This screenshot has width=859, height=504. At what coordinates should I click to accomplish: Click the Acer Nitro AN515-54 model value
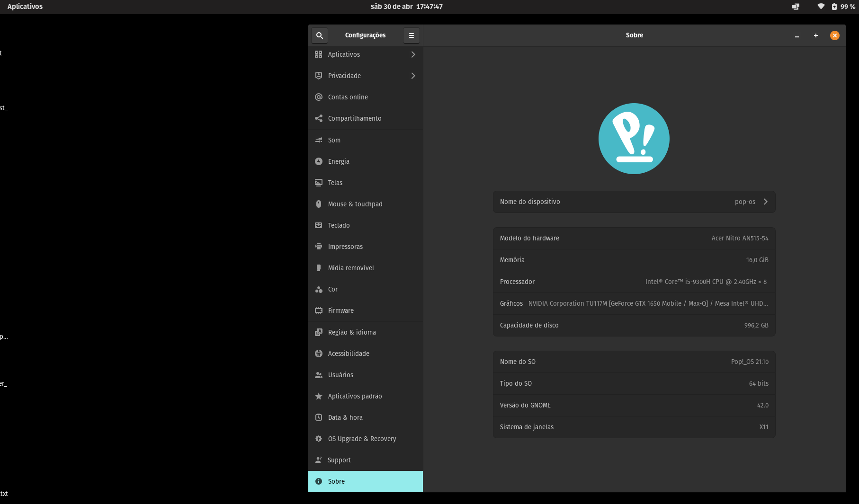pos(740,238)
